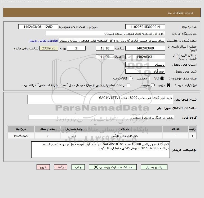
Task: Click the ردیف column header
Action: tap(192, 129)
